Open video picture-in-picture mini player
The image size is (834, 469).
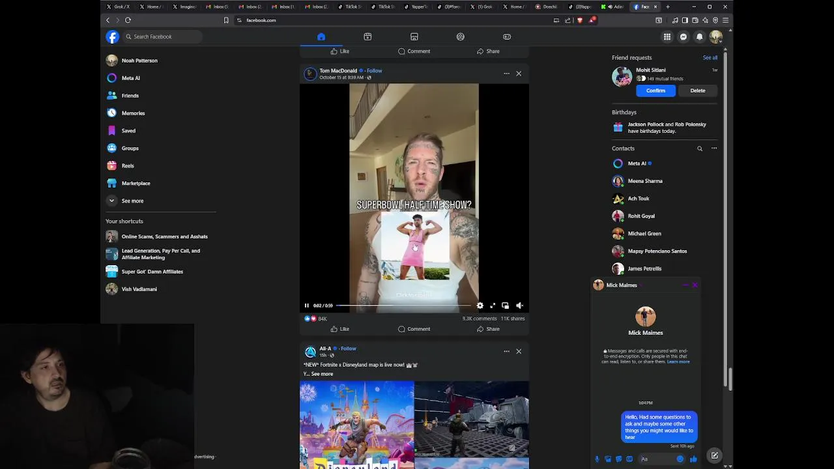505,306
